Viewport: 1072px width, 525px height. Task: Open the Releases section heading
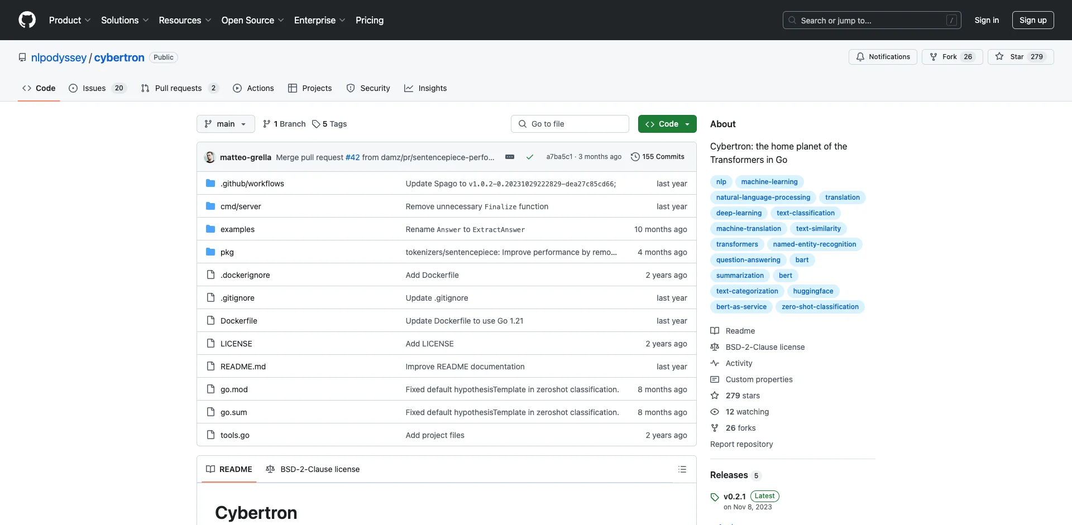pyautogui.click(x=729, y=475)
